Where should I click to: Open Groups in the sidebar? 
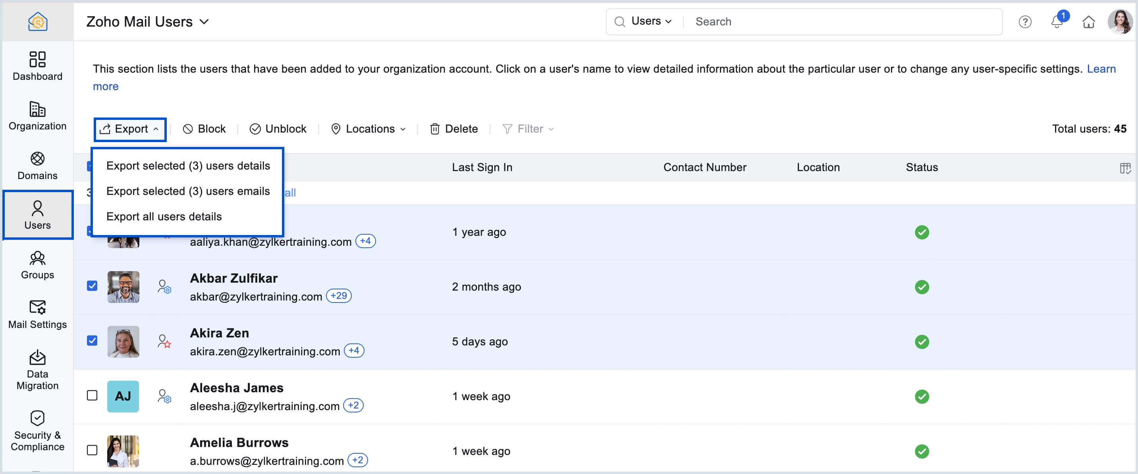37,265
